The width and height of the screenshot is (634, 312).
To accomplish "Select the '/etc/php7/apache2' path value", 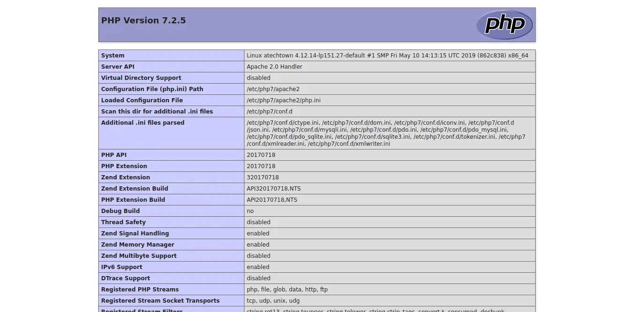I will tap(273, 89).
